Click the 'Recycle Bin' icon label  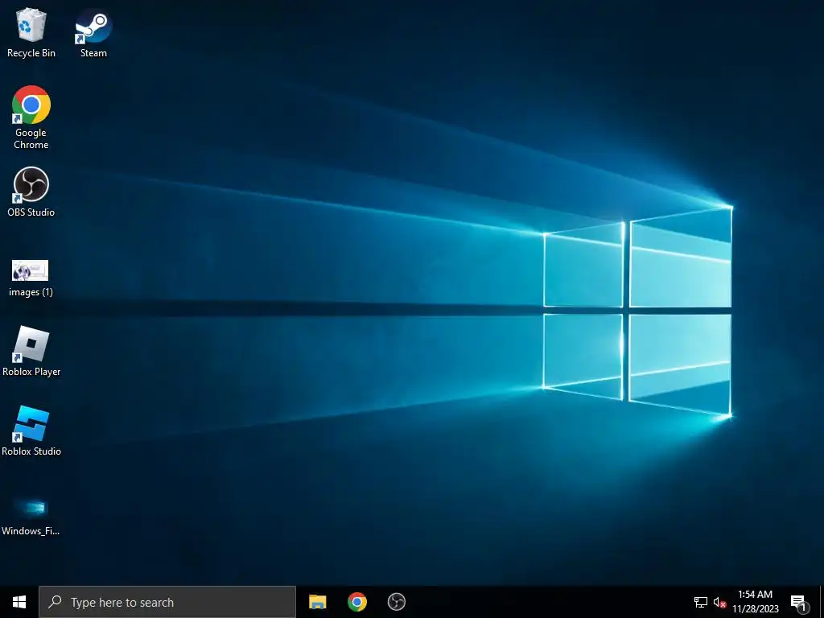click(31, 53)
